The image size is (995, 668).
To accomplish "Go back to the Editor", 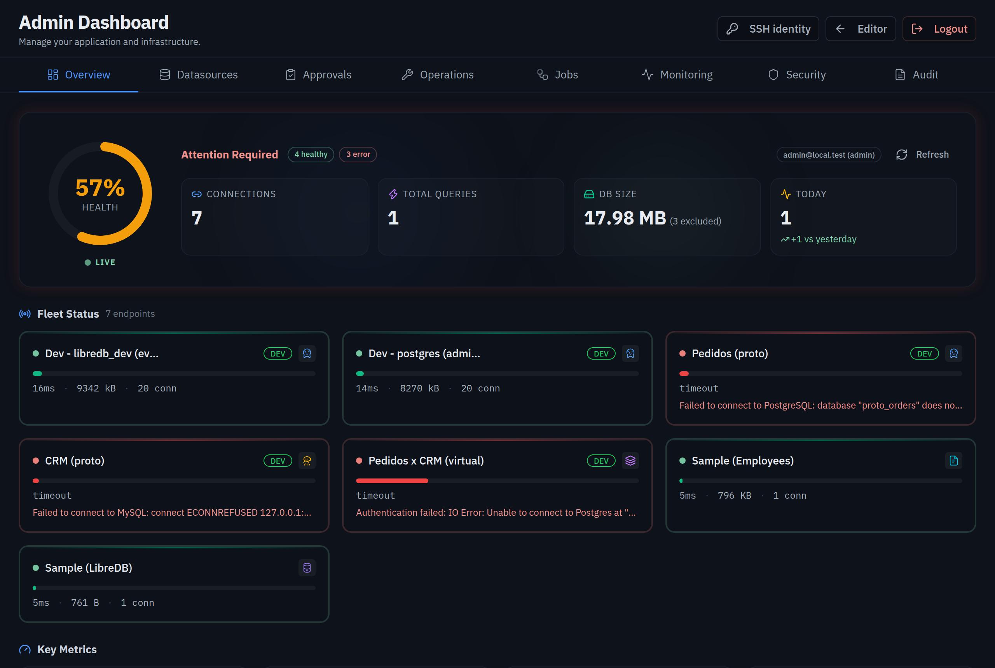I will [860, 29].
